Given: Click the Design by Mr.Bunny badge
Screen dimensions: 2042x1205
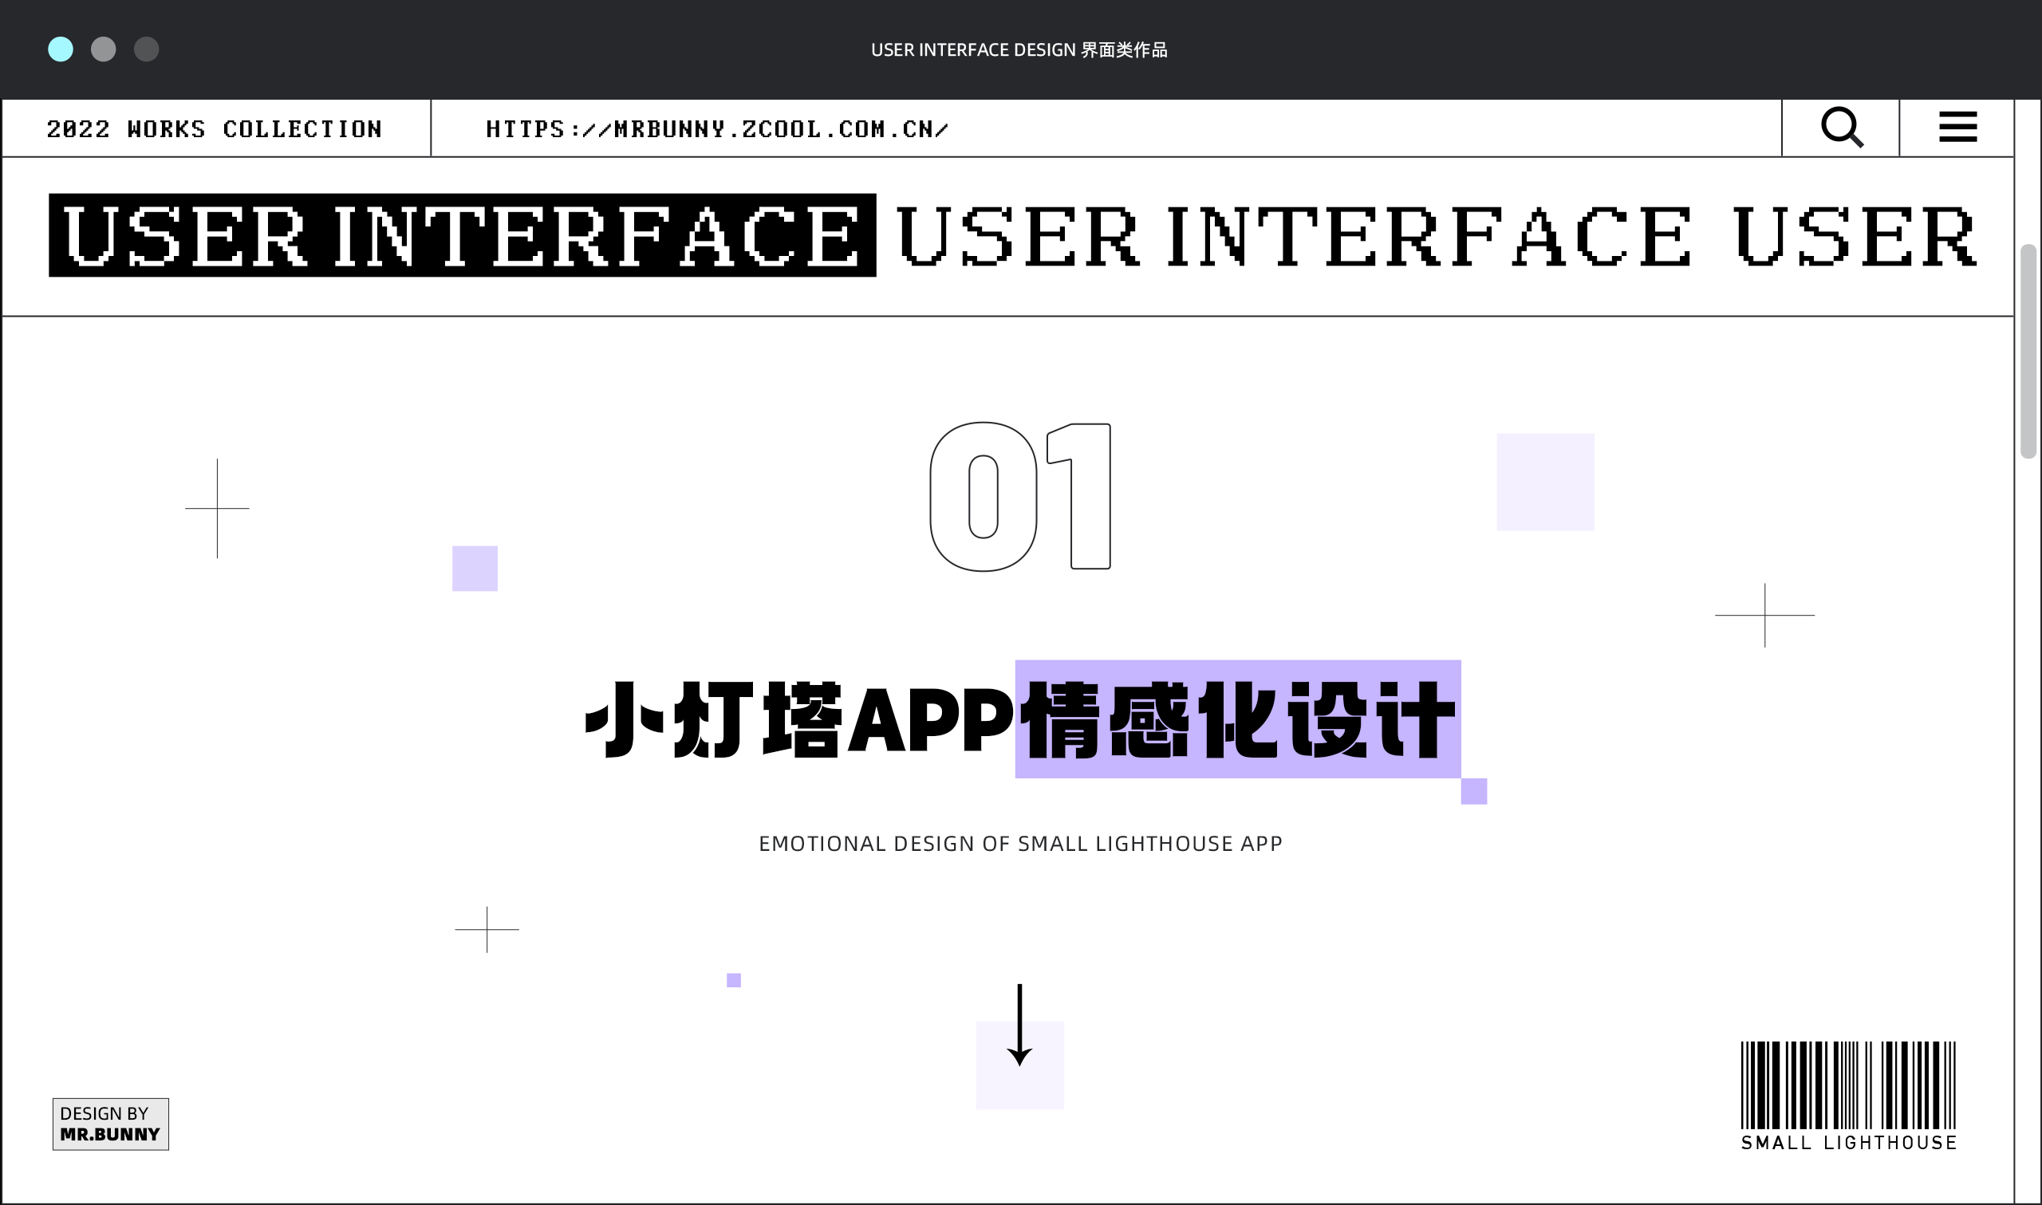Looking at the screenshot, I should [110, 1124].
